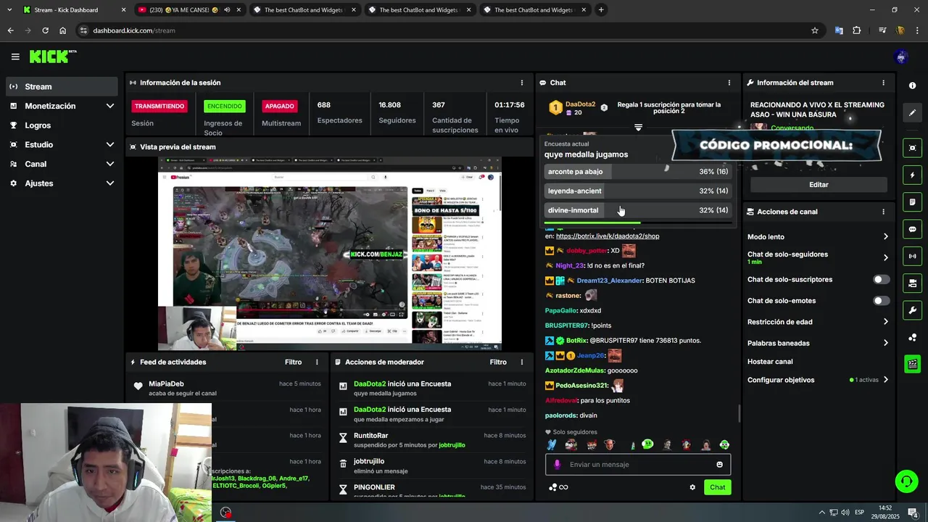This screenshot has height=522, width=928.
Task: Open Acciones de canal options menu
Action: 883,212
